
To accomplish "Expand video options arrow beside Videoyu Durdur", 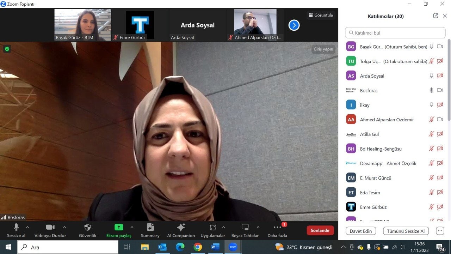I will (64, 227).
